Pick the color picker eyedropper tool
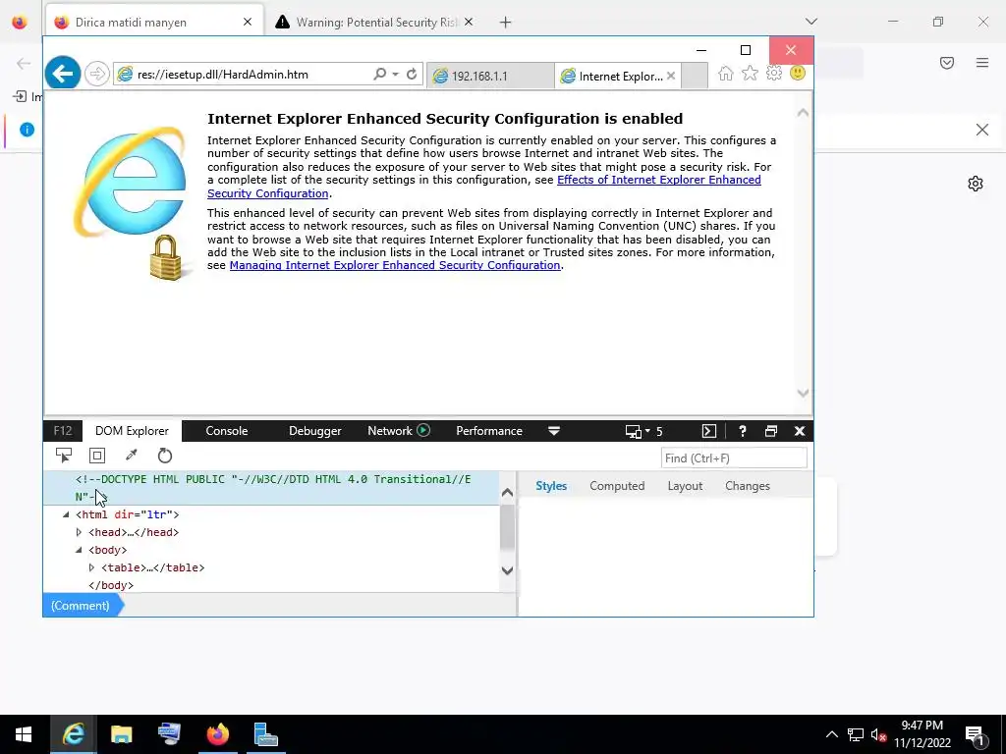Image resolution: width=1006 pixels, height=754 pixels. pos(132,456)
